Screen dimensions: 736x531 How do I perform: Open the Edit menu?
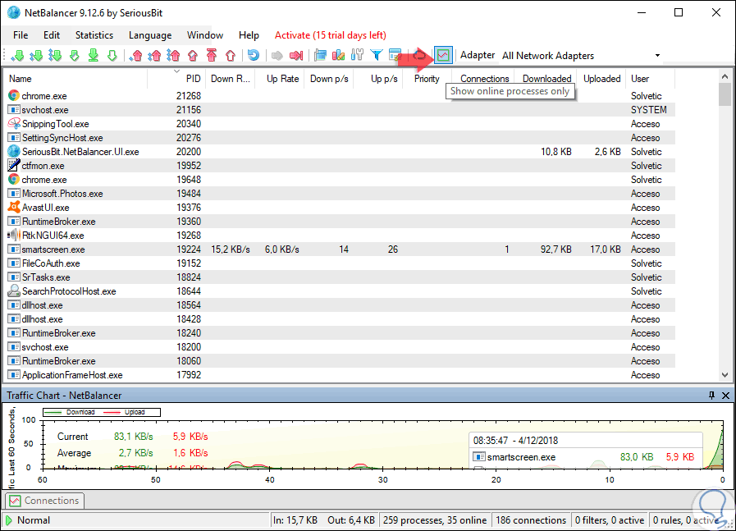coord(52,35)
